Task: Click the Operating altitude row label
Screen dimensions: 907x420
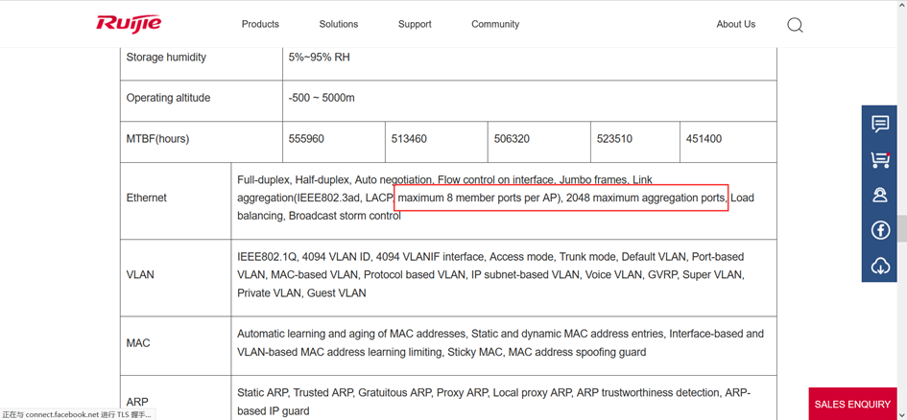Action: (x=168, y=98)
